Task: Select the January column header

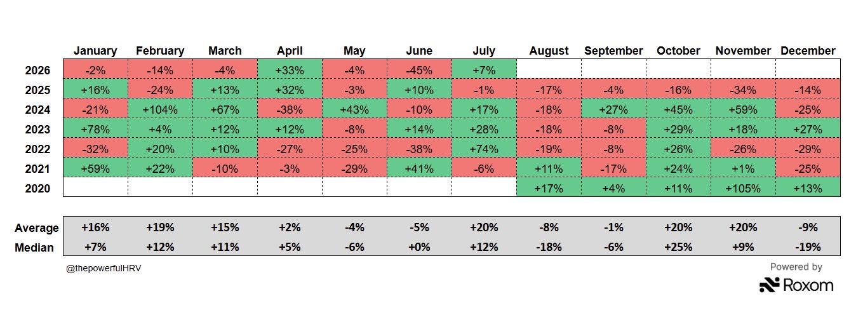Action: [x=95, y=51]
